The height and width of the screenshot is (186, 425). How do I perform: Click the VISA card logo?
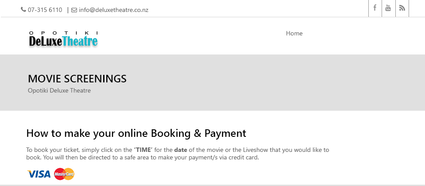pyautogui.click(x=39, y=174)
